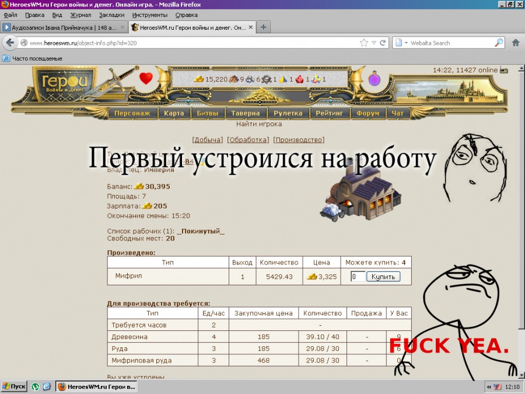The image size is (525, 394).
Task: Click the ore resource icon
Action: (250, 79)
